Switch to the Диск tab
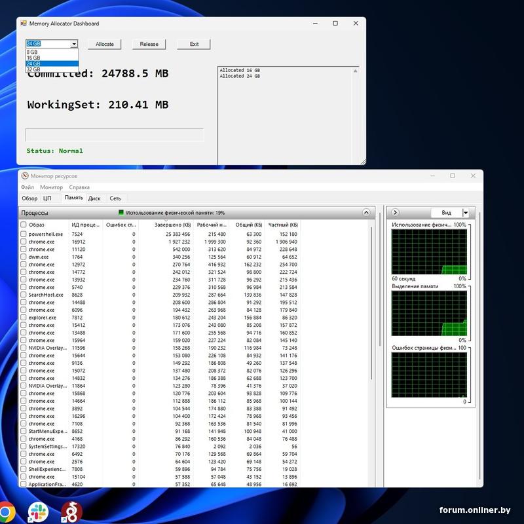Viewport: 524px width, 524px height. 94,198
